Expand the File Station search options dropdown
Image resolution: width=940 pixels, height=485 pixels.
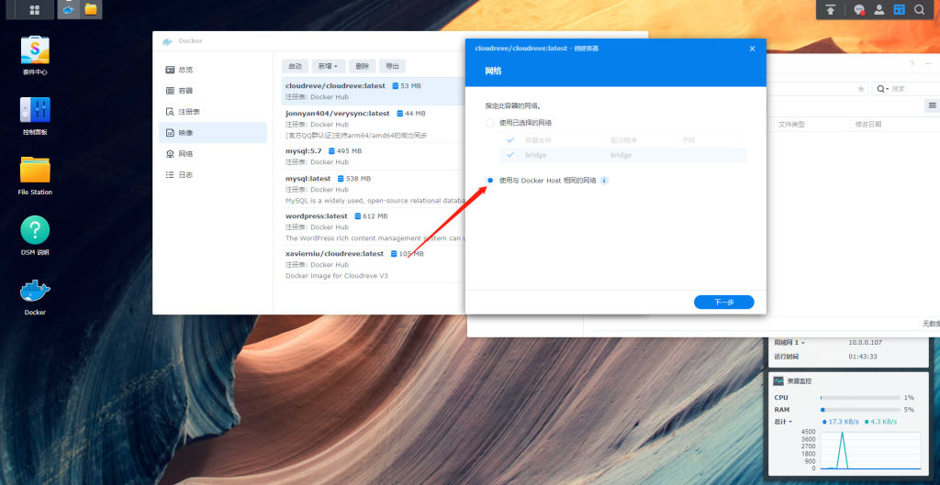tap(882, 89)
